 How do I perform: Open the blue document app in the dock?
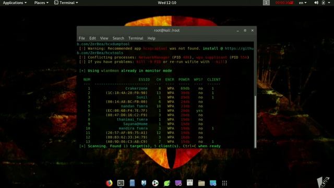(132, 183)
